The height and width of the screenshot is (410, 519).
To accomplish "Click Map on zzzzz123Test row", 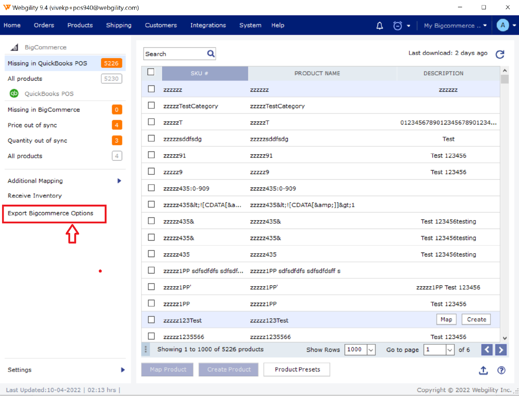I will pyautogui.click(x=446, y=319).
